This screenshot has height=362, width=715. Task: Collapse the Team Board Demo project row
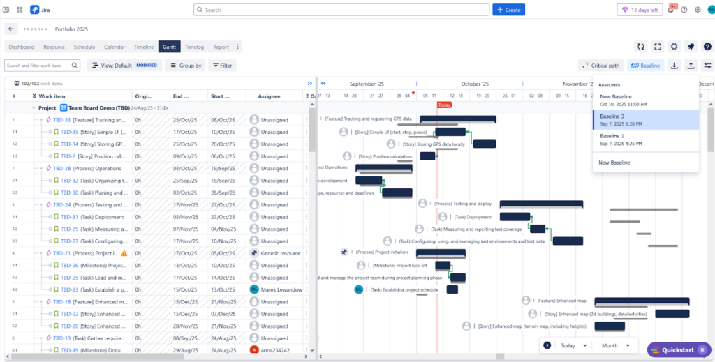click(33, 108)
